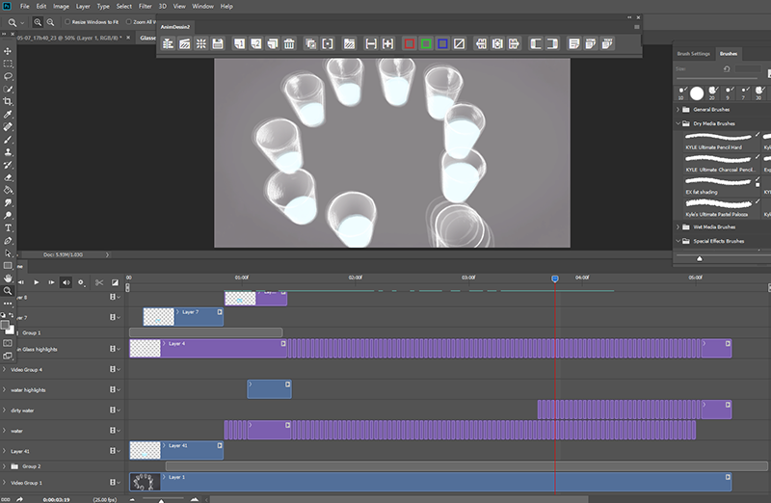
Task: Select EX fat shading brush
Action: coord(718,186)
